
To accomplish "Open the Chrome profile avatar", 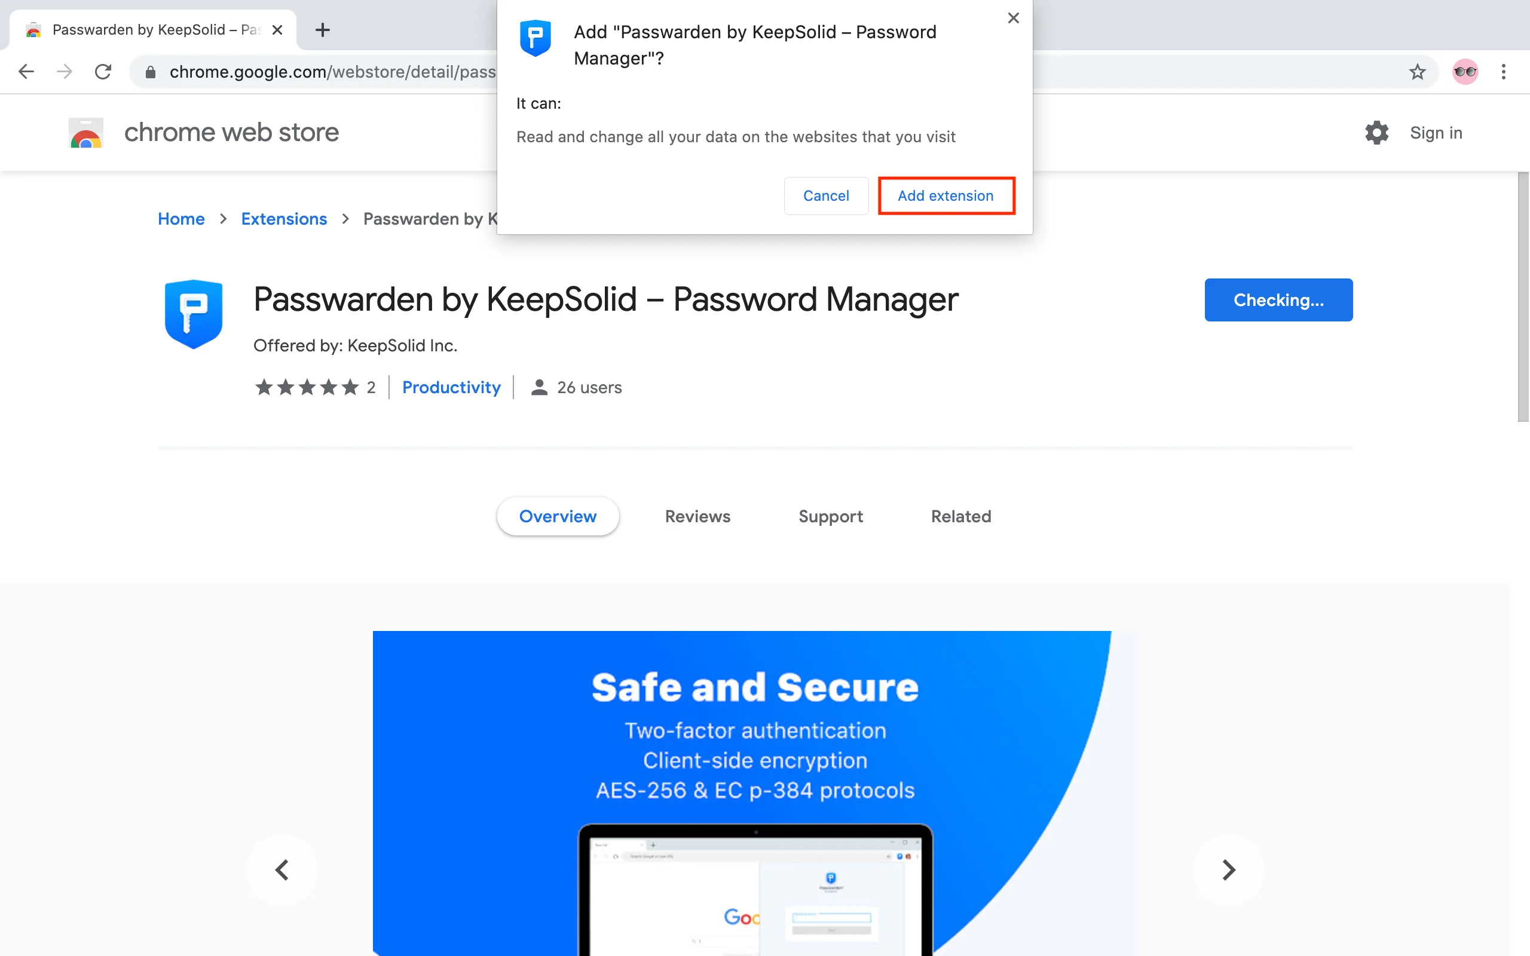I will (1464, 72).
